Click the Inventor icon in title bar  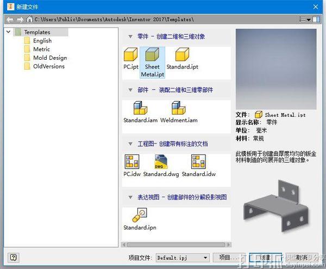pyautogui.click(x=10, y=7)
